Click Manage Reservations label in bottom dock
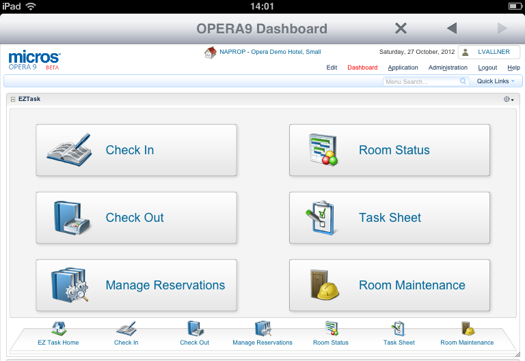Viewport: 525px width, 361px height. (262, 343)
